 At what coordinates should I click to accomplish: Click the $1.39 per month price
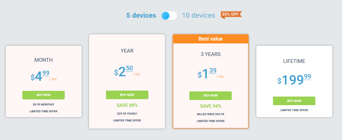[211, 74]
